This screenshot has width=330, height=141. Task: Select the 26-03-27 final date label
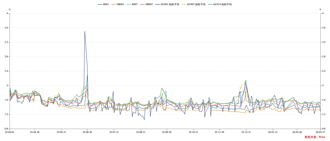[x=320, y=132]
